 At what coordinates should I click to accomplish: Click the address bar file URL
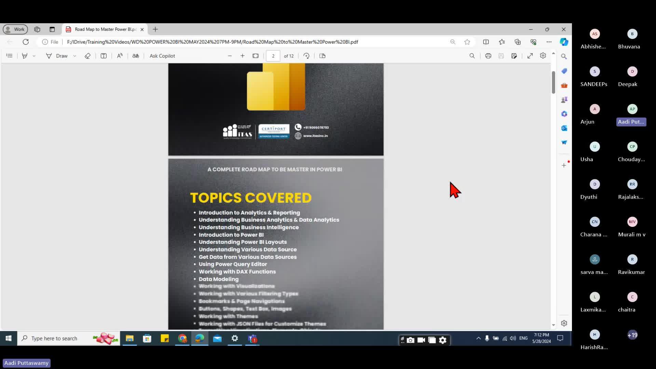[213, 42]
